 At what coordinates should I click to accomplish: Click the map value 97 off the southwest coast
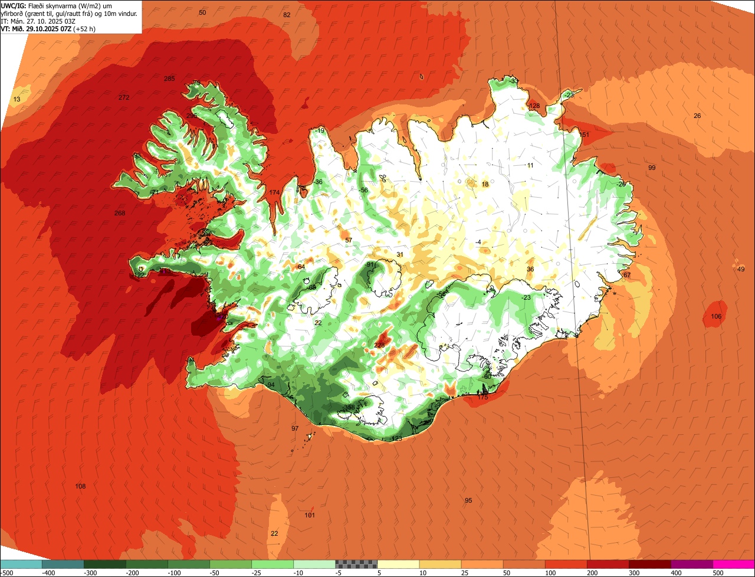295,428
